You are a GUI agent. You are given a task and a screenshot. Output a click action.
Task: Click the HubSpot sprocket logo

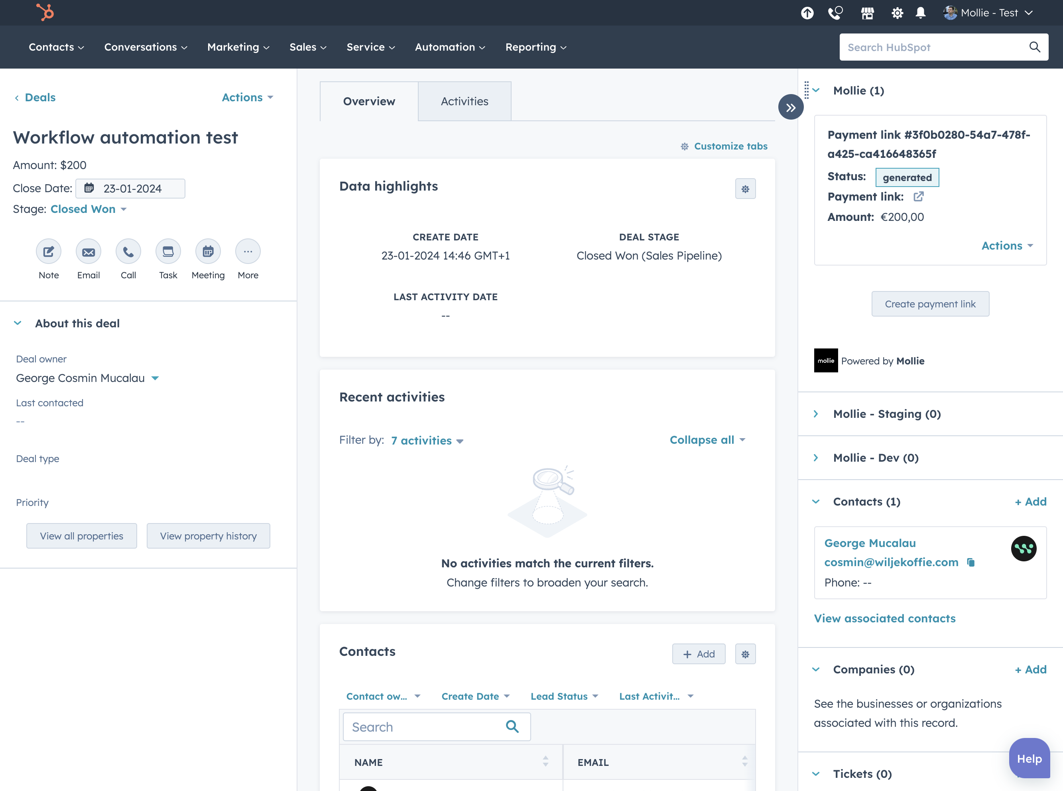coord(45,12)
